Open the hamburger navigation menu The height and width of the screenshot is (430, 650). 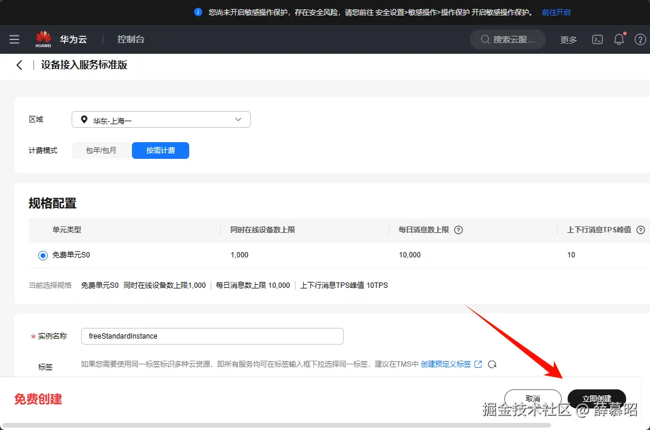14,39
